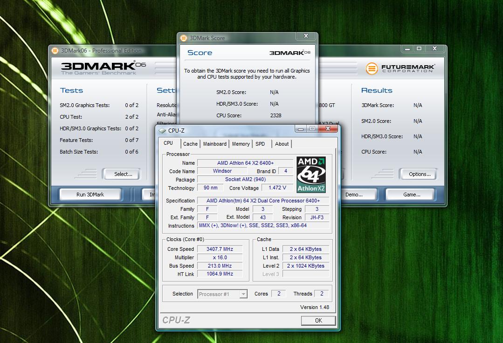503x343 pixels.
Task: Open the Memory tab in CPU-Z
Action: 241,144
